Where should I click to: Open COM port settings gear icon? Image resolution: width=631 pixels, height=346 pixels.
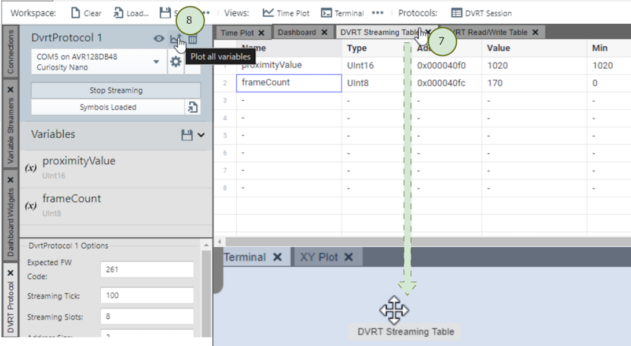175,62
